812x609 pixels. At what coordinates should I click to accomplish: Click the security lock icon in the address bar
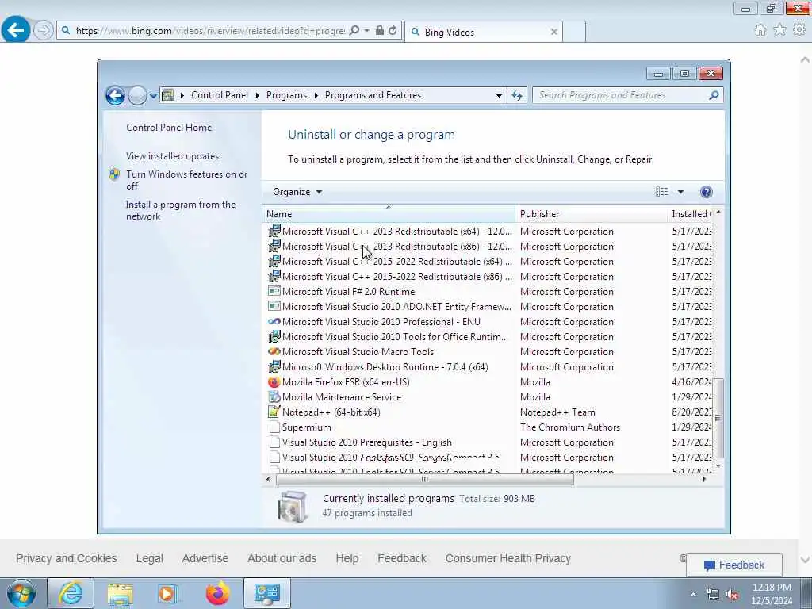click(x=380, y=31)
